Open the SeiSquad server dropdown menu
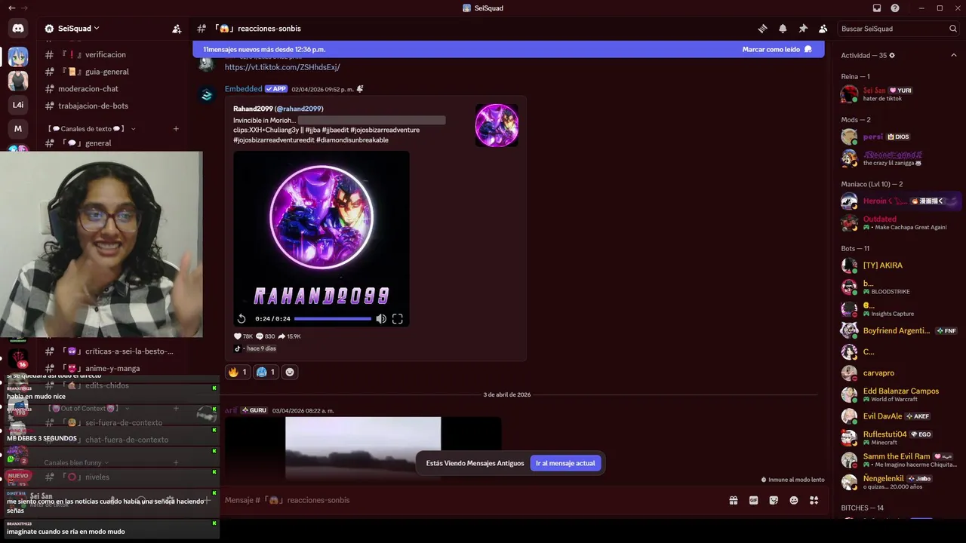The height and width of the screenshot is (543, 966). point(72,29)
